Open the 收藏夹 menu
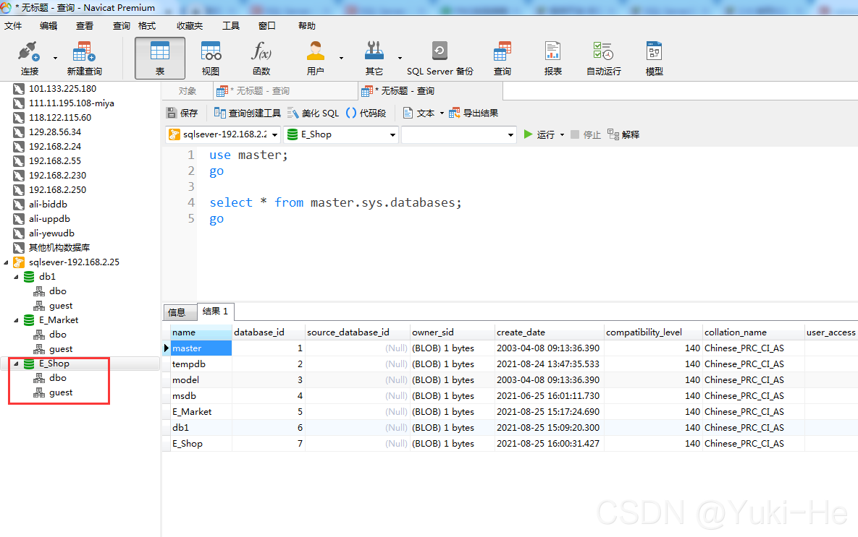Viewport: 858px width, 537px height. pyautogui.click(x=190, y=26)
